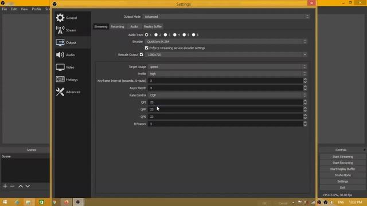Open Rescale Output resolution dropdown

[226, 55]
